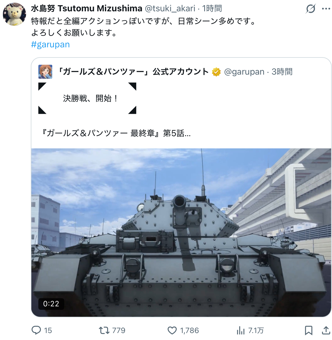Bookmark this post

tap(308, 330)
